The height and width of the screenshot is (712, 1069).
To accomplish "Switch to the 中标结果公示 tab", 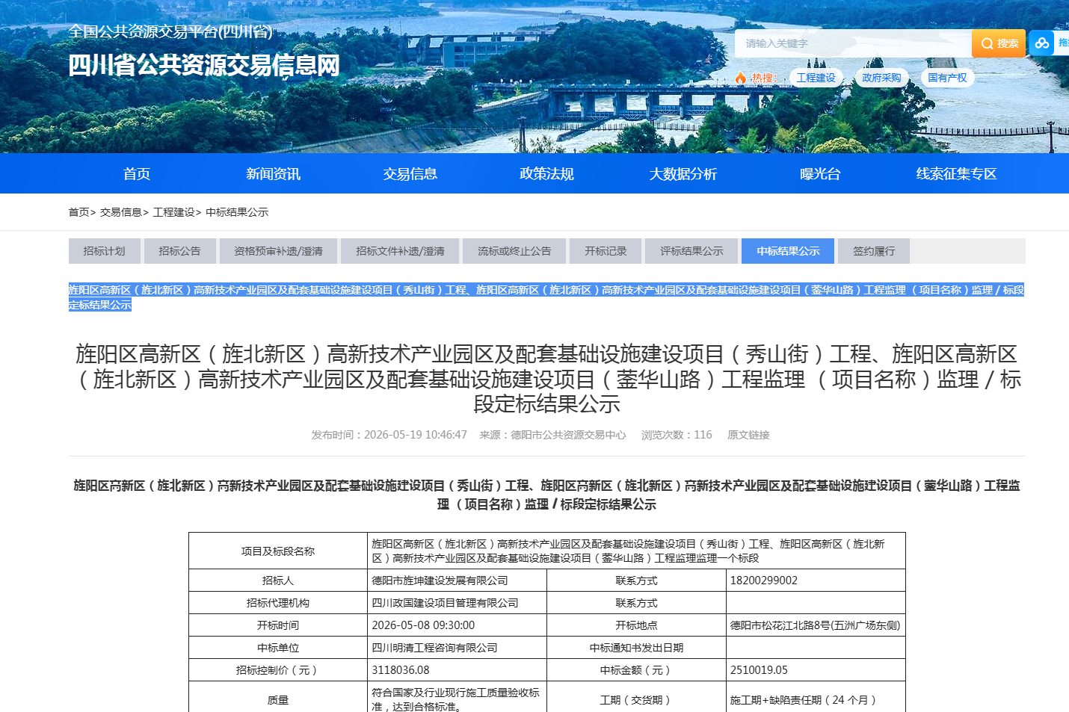I will point(788,251).
